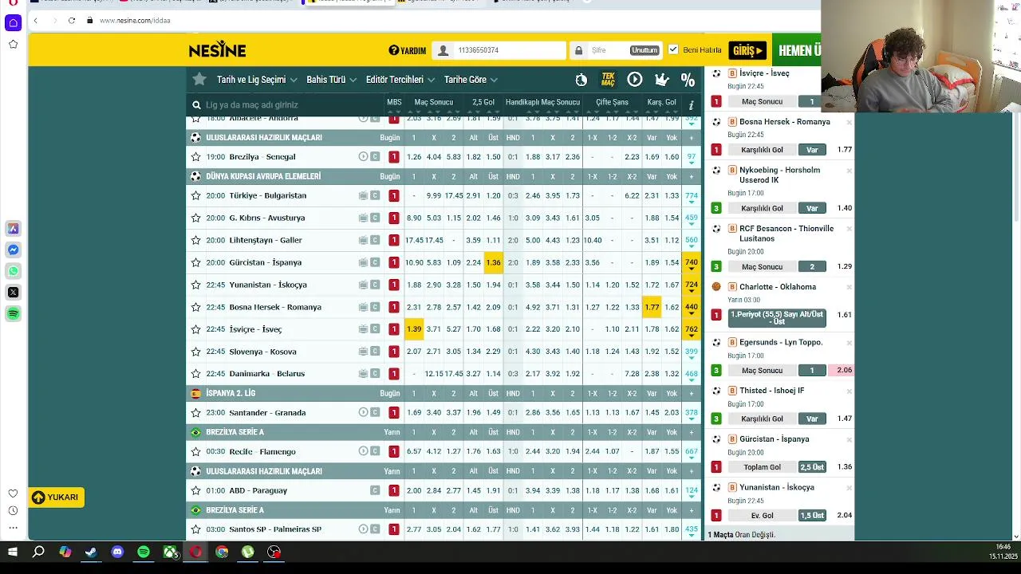This screenshot has width=1021, height=574.
Task: Open the Windows Start menu
Action: coord(12,552)
